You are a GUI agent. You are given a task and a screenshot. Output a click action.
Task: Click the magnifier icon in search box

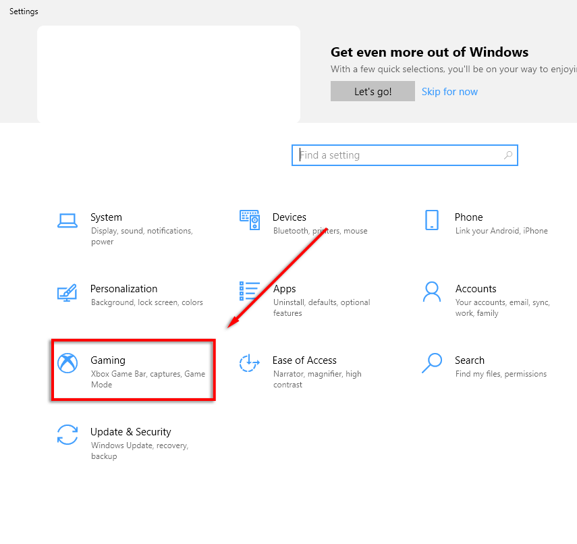point(507,155)
